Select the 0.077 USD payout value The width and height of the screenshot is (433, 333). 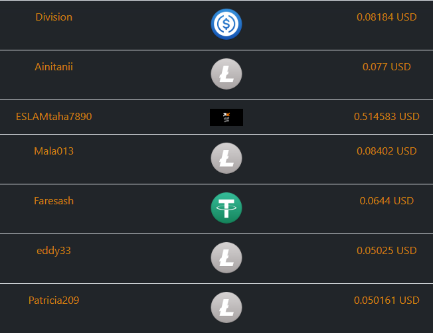click(387, 67)
